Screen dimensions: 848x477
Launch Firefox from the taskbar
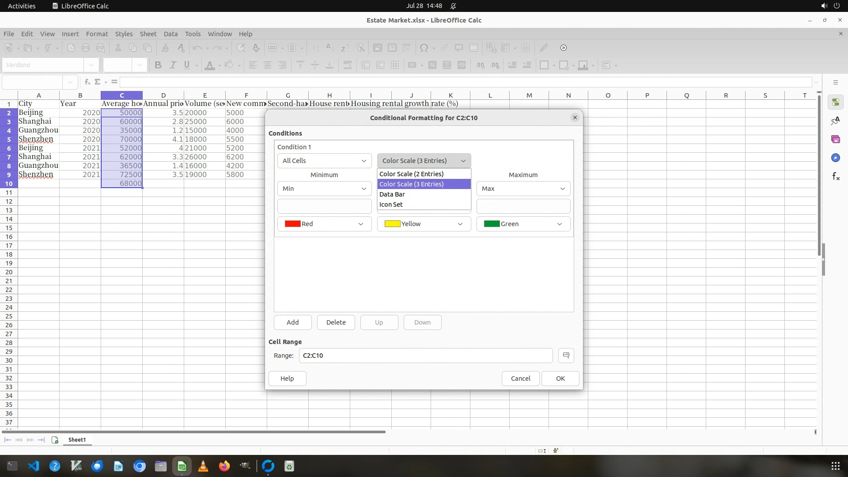(x=224, y=466)
